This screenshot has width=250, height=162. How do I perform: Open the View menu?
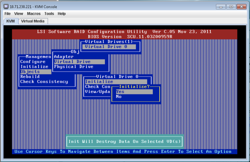tap(19, 14)
